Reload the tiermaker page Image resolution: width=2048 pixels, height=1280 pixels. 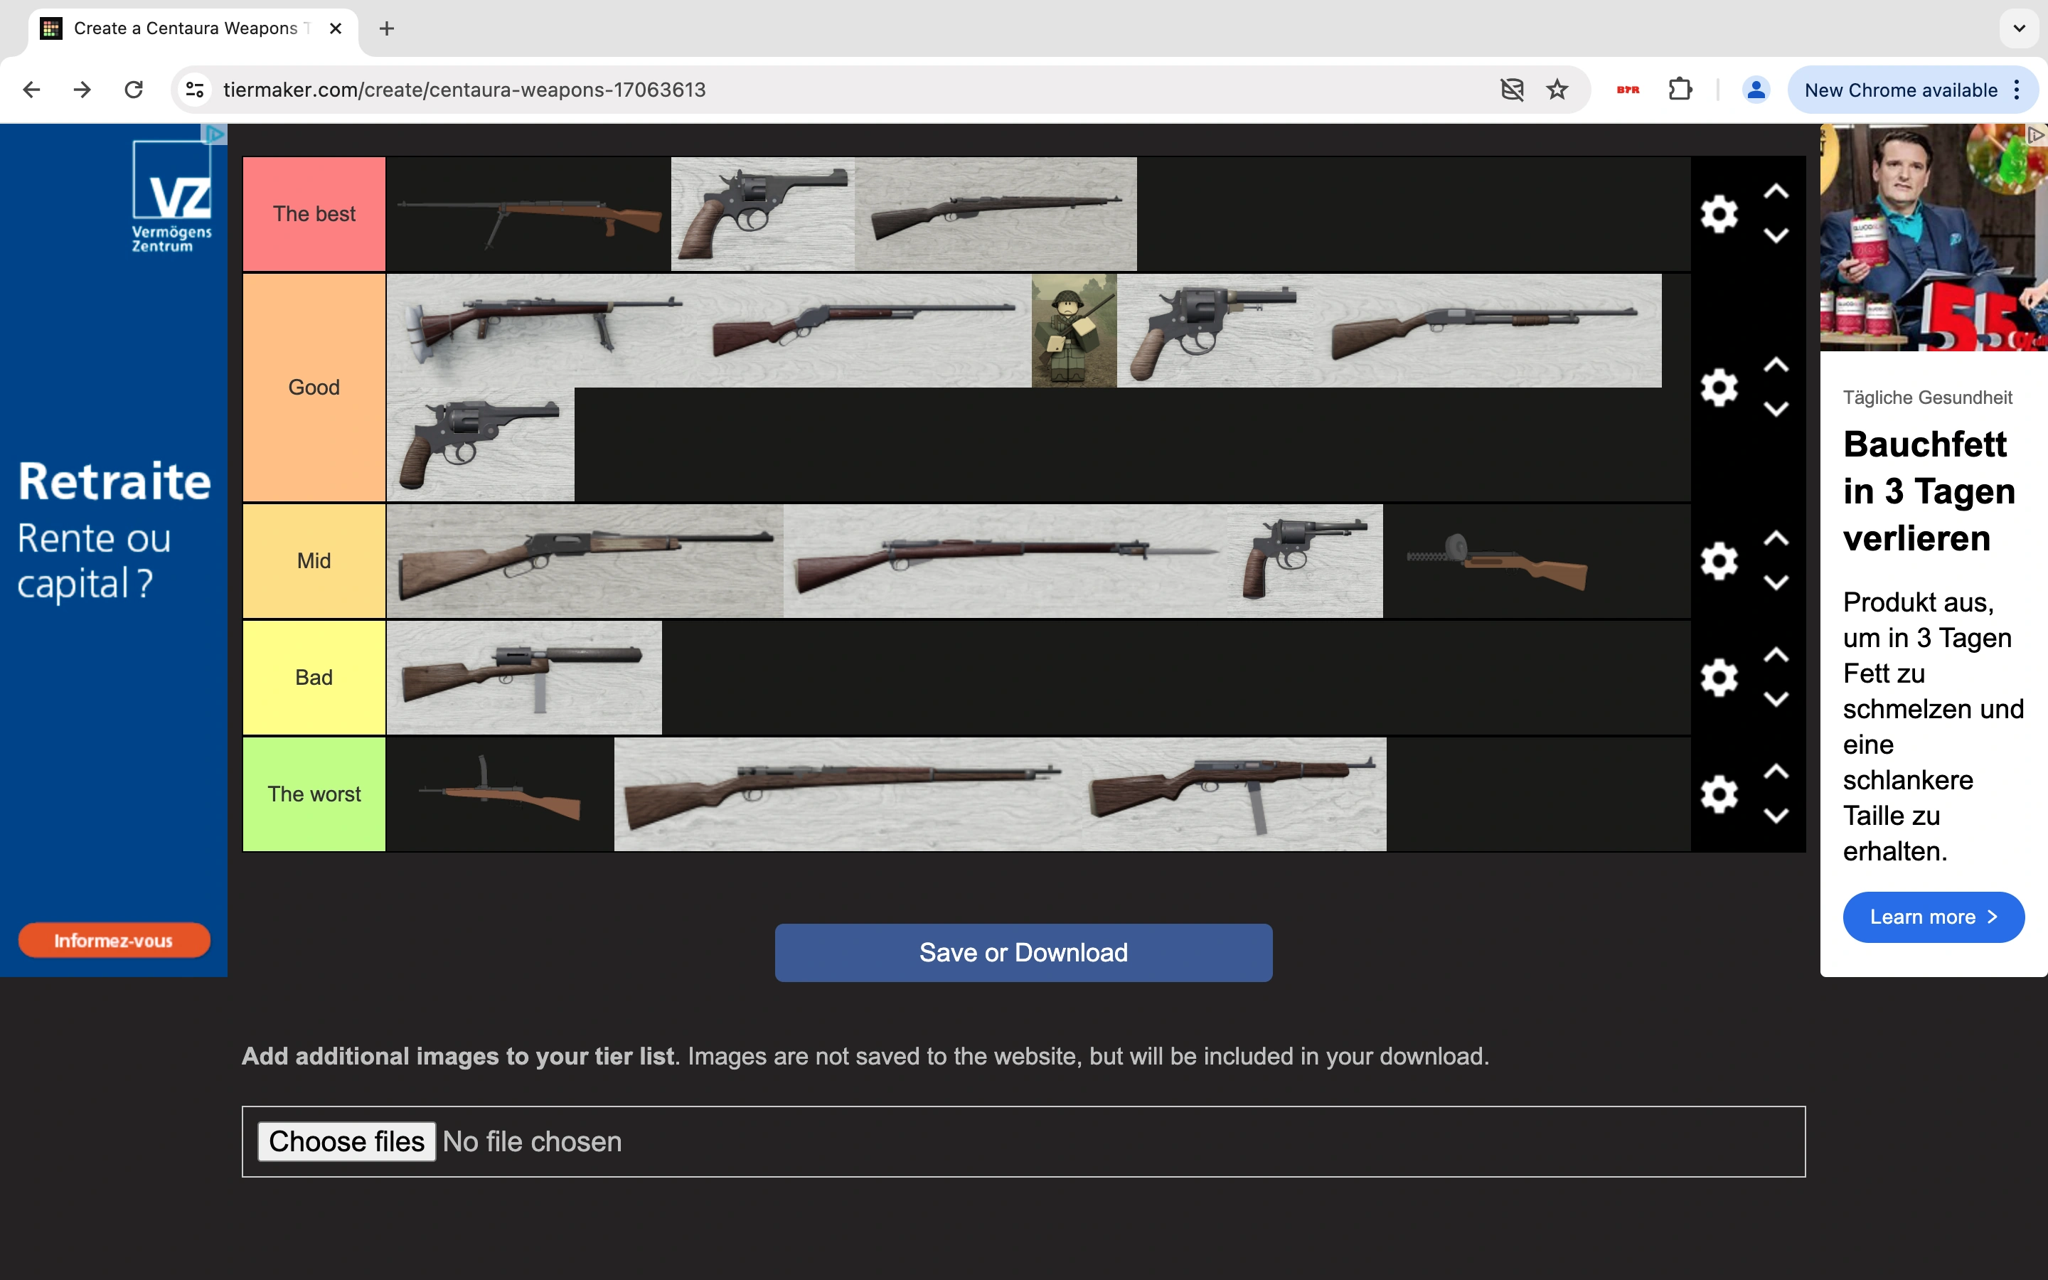click(134, 90)
